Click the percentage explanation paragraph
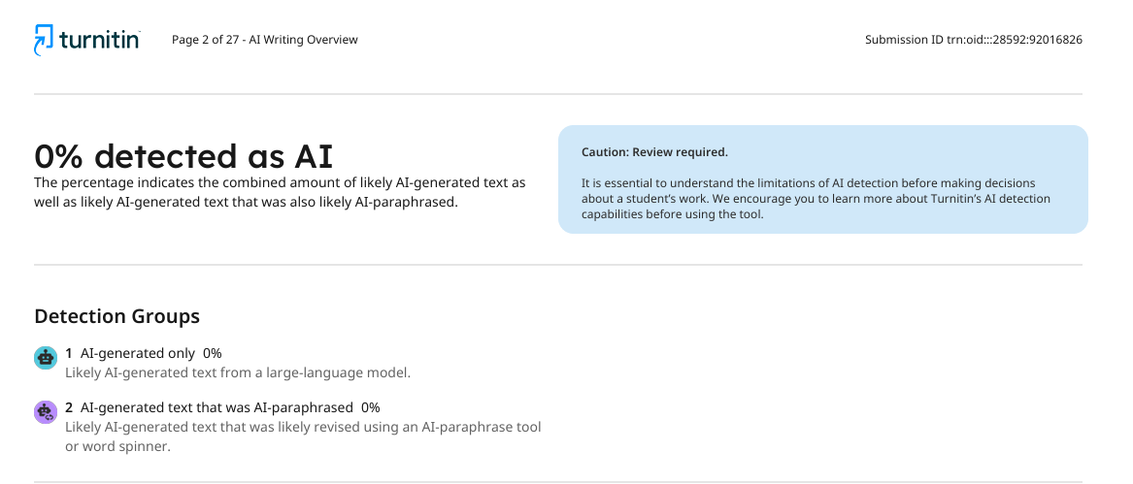 coord(280,192)
